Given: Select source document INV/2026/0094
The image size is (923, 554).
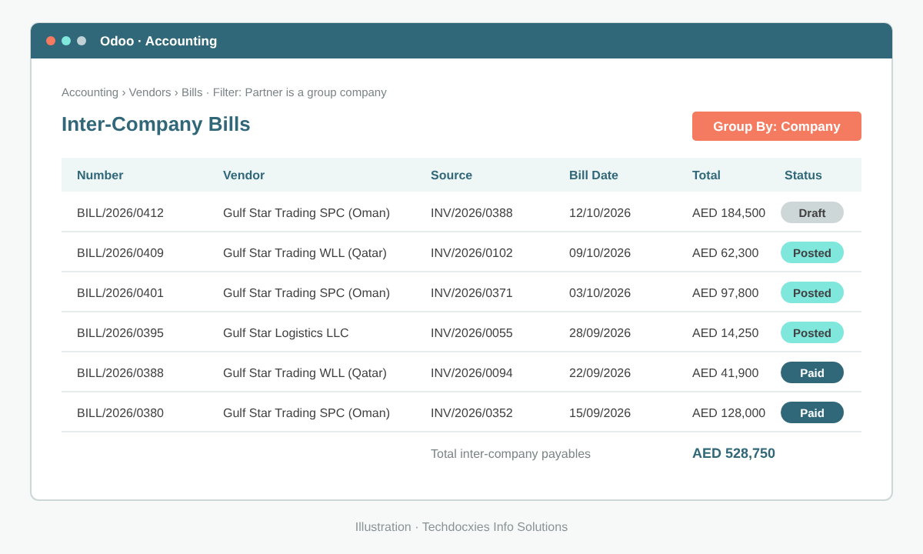Looking at the screenshot, I should coord(471,373).
